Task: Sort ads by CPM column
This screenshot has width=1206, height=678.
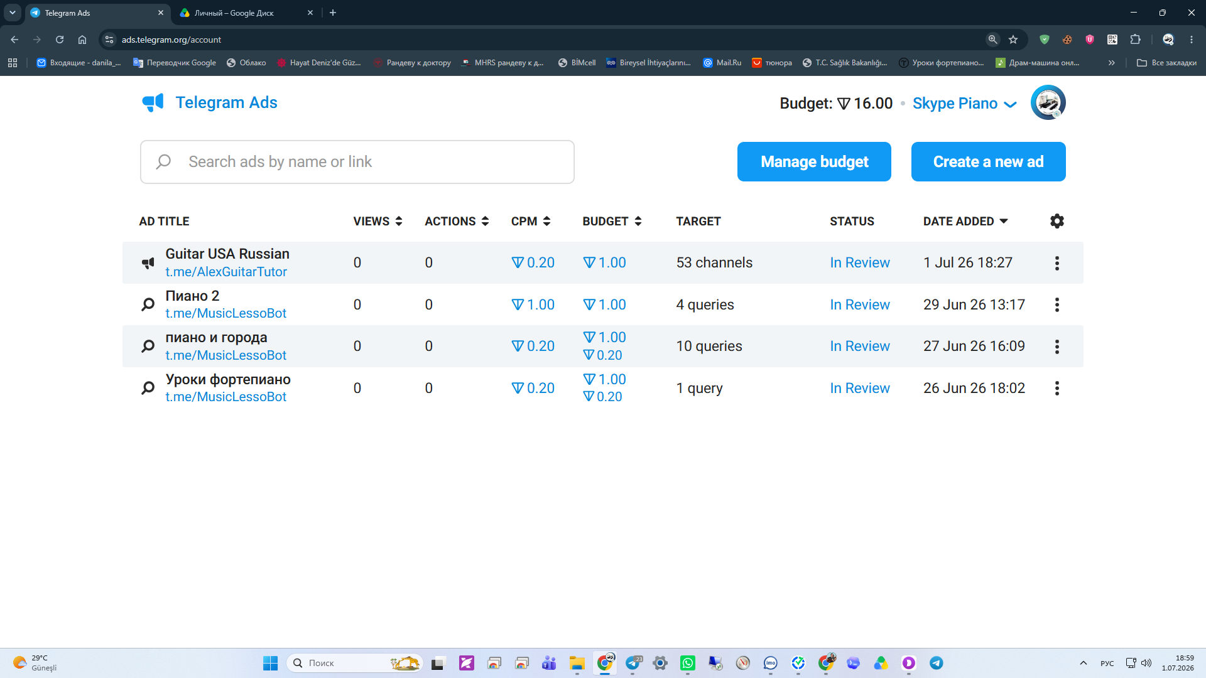Action: [x=531, y=221]
